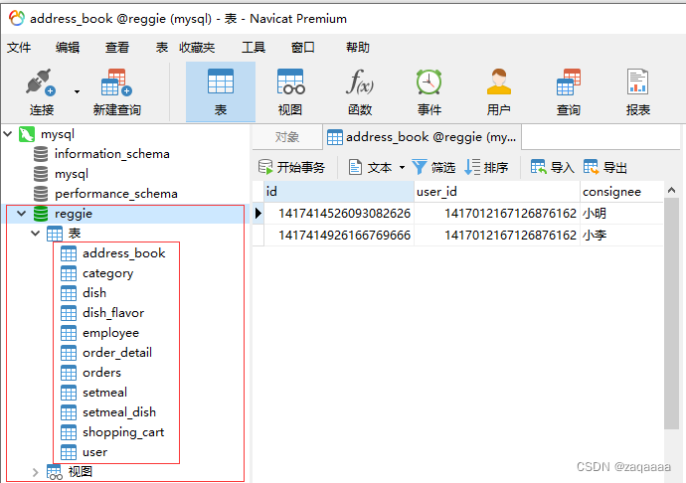Viewport: 686px width, 483px height.
Task: Click the consignee column header
Action: (x=621, y=192)
